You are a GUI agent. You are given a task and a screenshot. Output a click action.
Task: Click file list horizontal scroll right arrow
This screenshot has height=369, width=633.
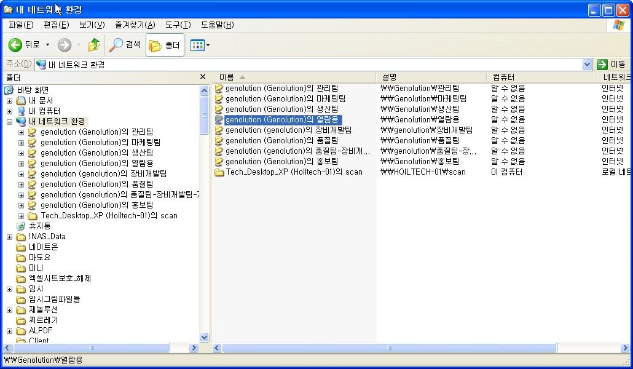(x=625, y=347)
